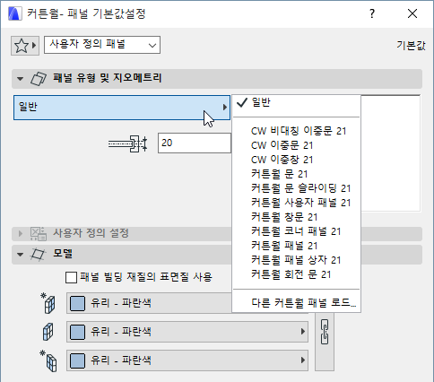
Task: Enable 패널 빌딩 재질의 표면질 사용 checkbox
Action: click(x=71, y=277)
